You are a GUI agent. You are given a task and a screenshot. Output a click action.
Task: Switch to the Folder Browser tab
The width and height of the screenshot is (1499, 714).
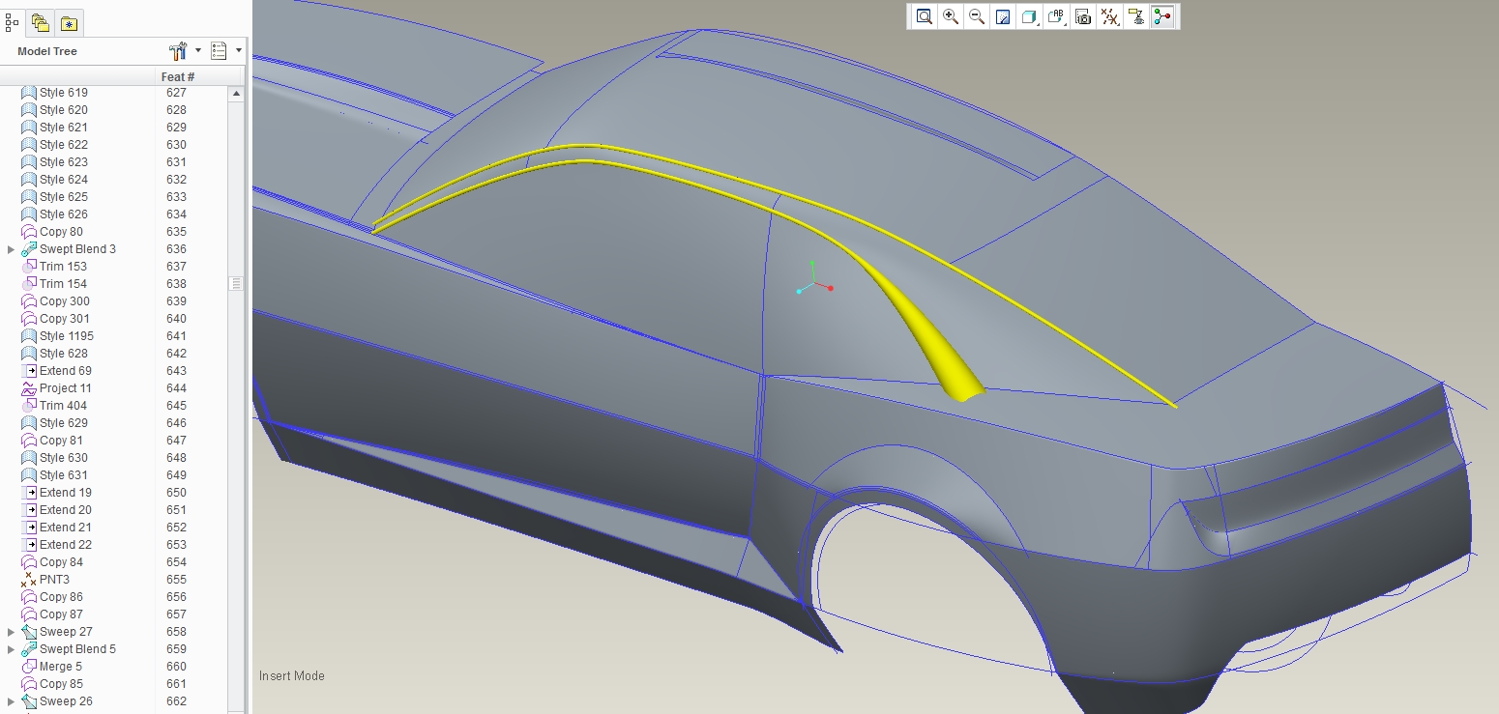click(40, 22)
